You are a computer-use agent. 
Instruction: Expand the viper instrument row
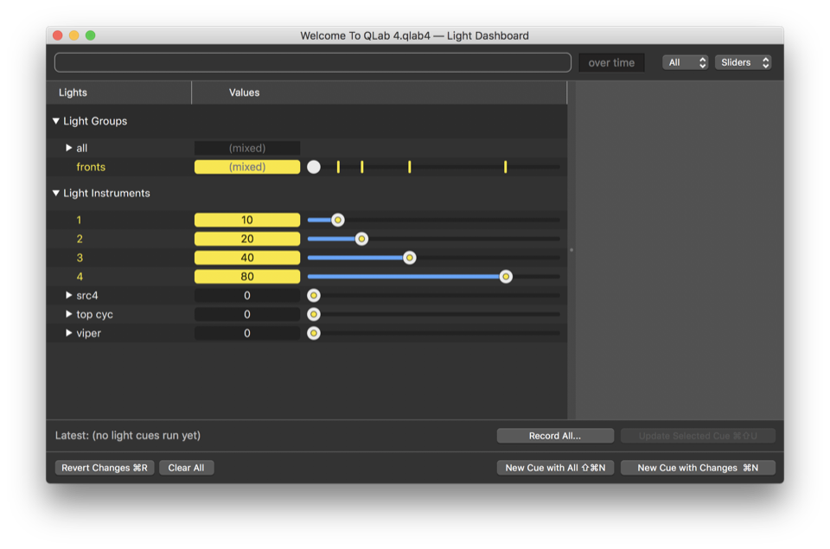[x=69, y=333]
